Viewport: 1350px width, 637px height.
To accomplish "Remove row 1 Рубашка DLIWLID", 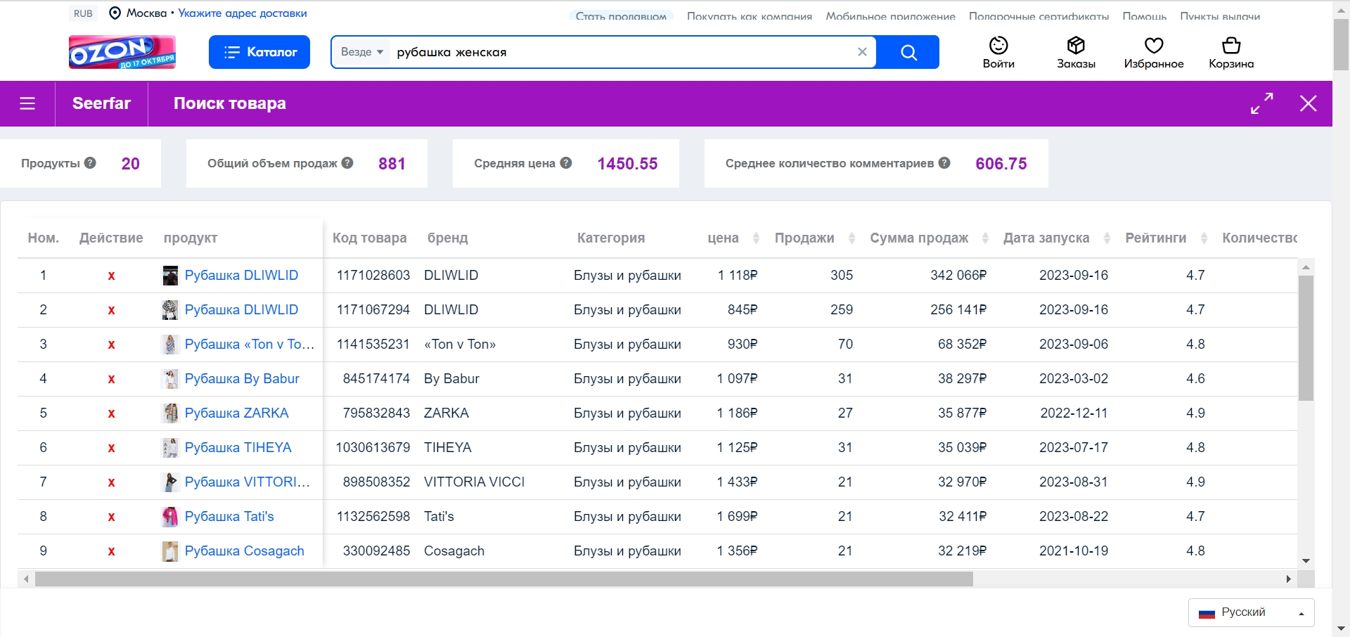I will point(111,276).
